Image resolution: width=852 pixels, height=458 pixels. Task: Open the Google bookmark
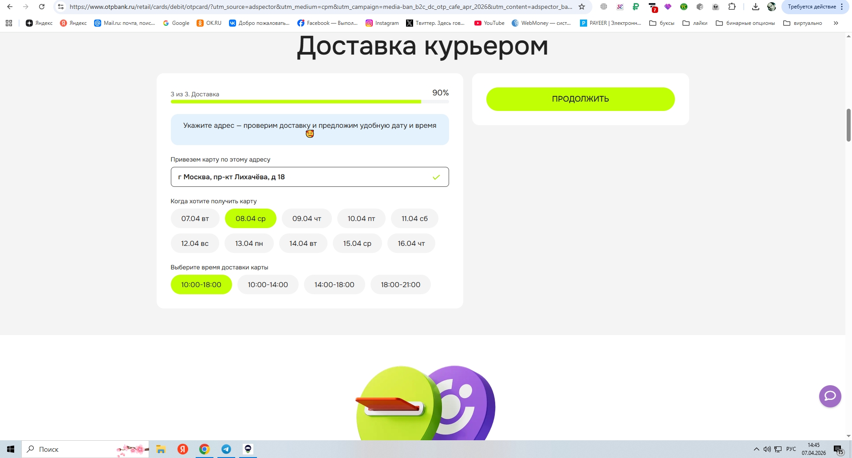pos(176,23)
